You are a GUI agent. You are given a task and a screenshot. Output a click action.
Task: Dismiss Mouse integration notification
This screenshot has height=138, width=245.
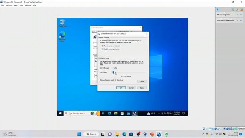click(x=241, y=15)
